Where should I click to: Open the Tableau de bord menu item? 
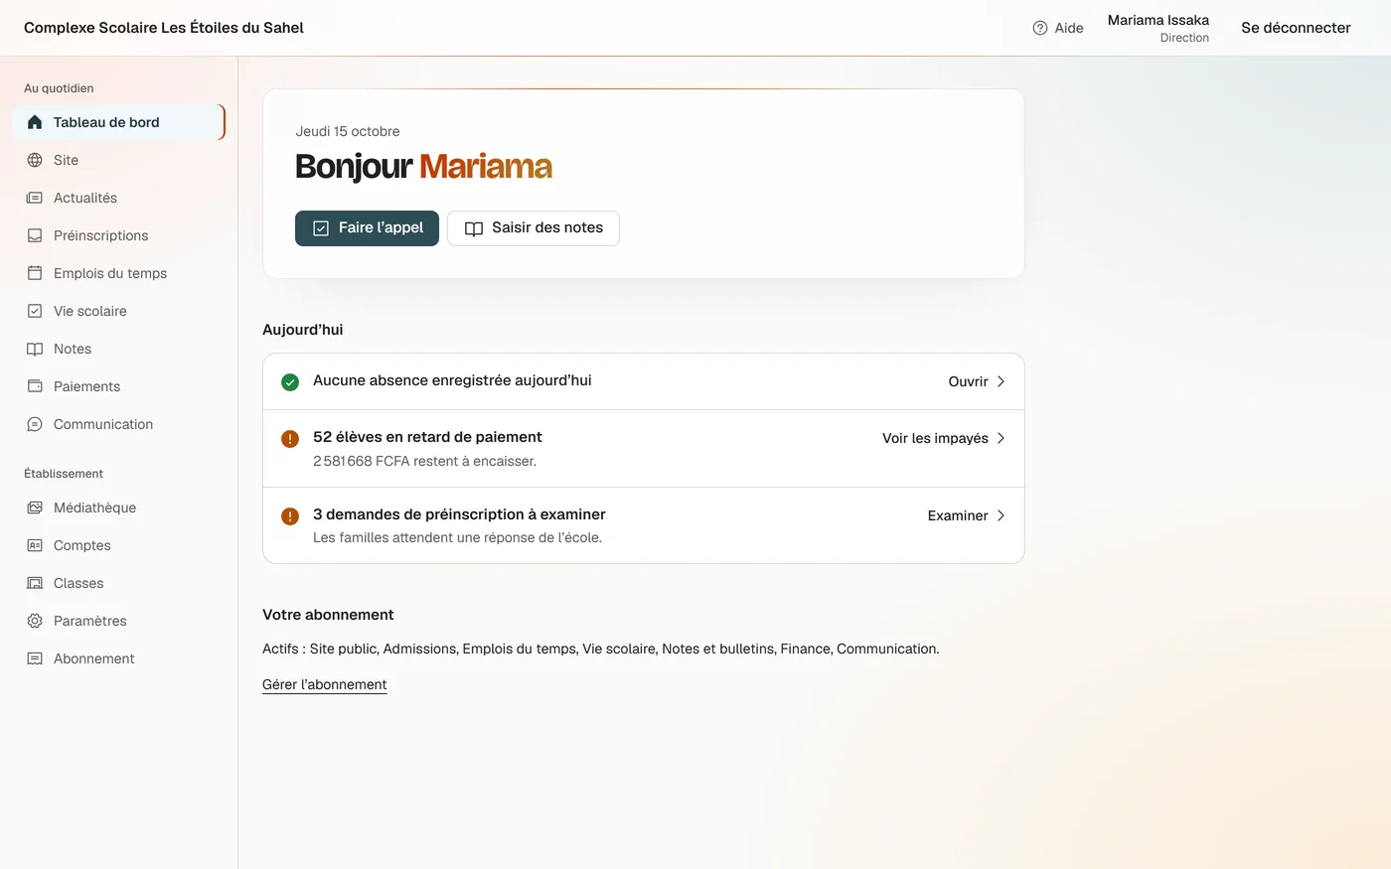[x=118, y=122]
